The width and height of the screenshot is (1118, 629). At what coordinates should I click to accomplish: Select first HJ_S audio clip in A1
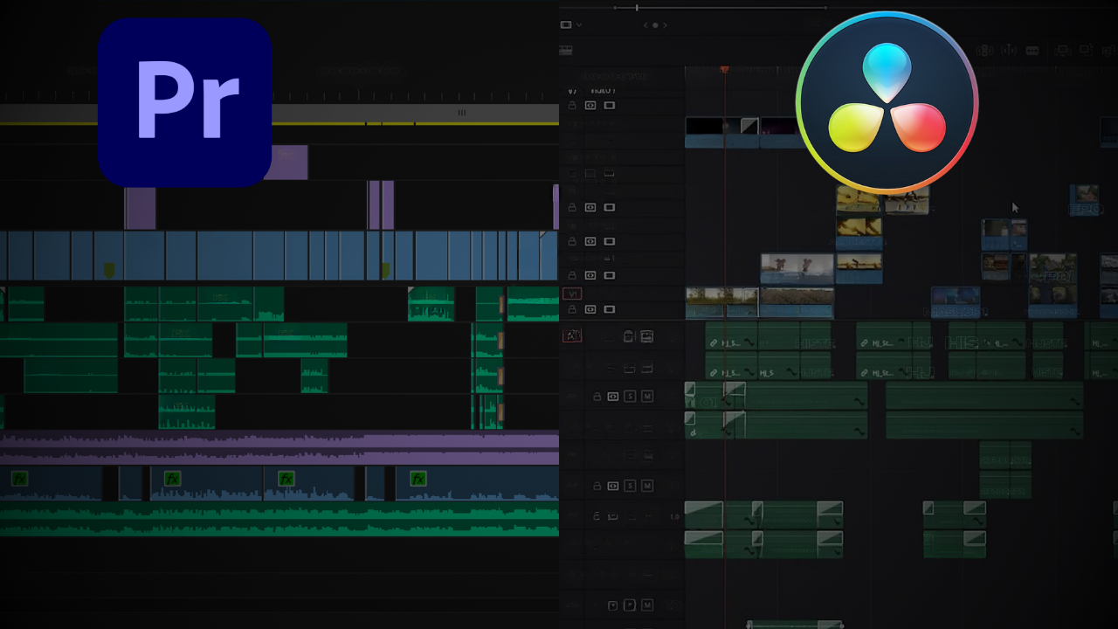point(731,336)
